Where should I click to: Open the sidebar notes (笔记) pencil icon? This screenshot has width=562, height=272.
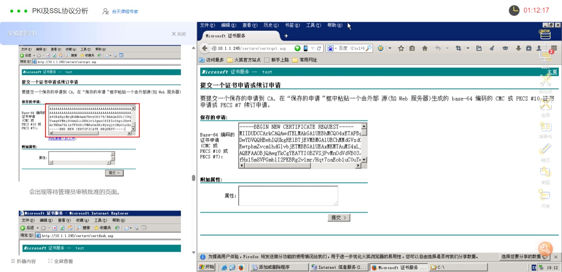(546, 149)
